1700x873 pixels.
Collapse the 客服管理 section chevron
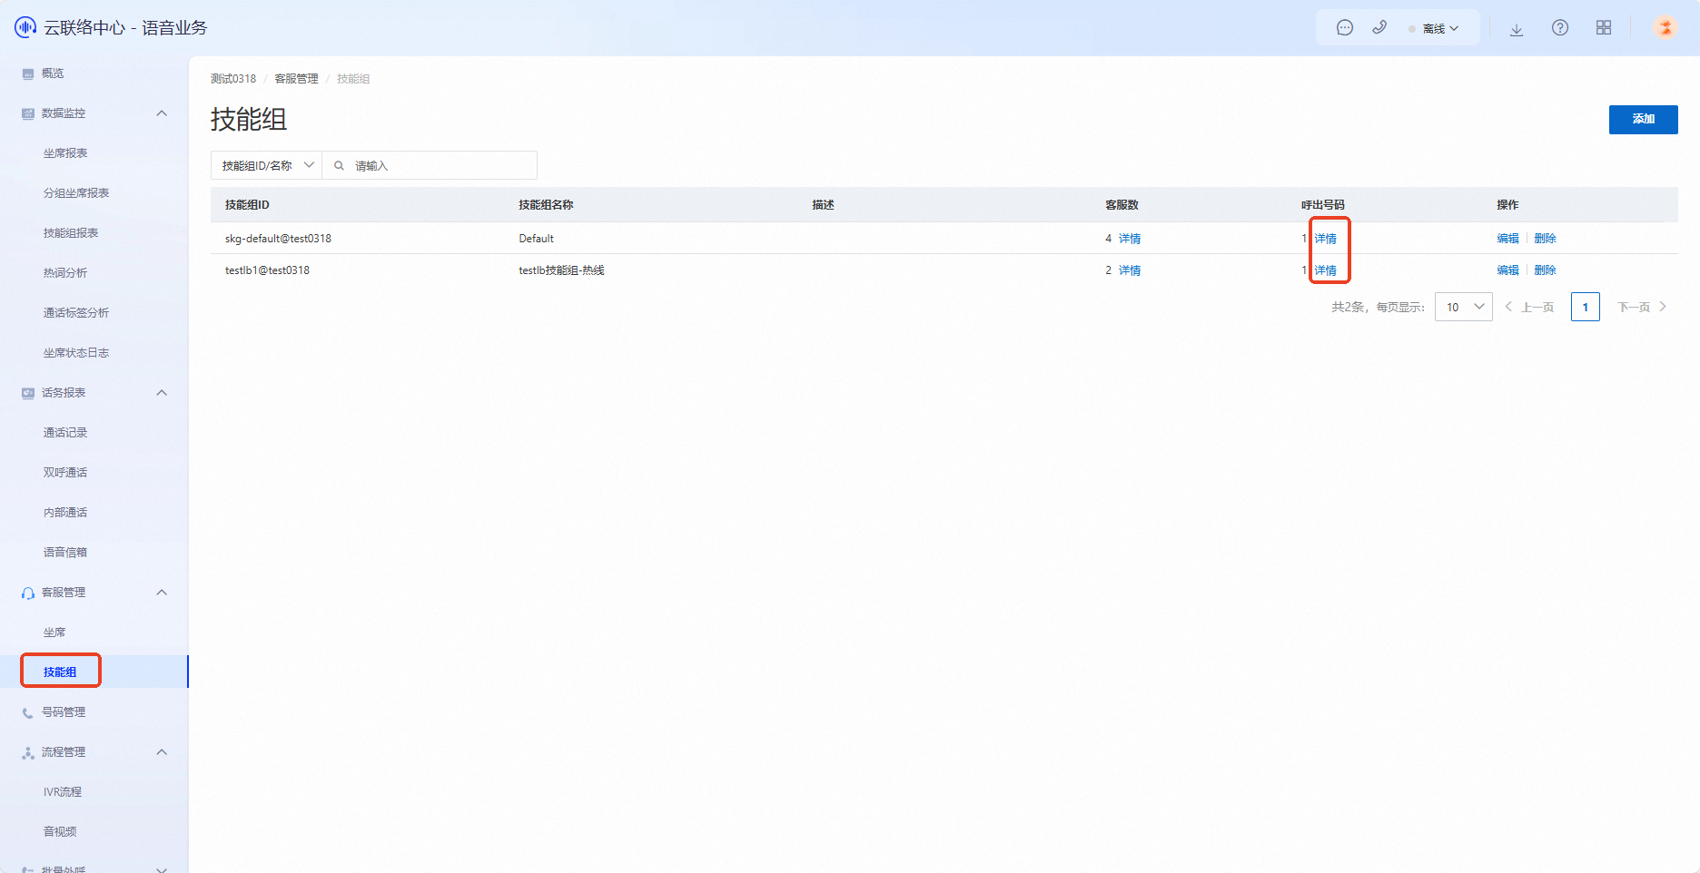point(162,593)
